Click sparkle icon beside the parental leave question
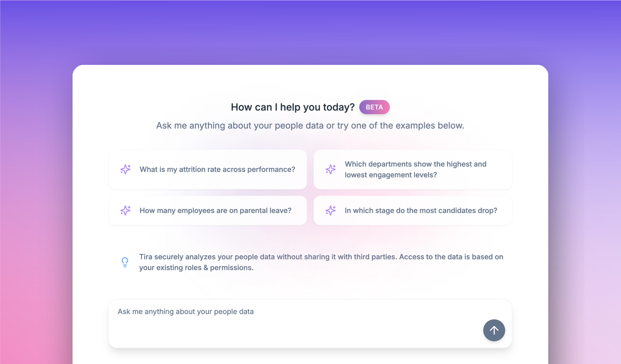The image size is (621, 364). coord(125,210)
